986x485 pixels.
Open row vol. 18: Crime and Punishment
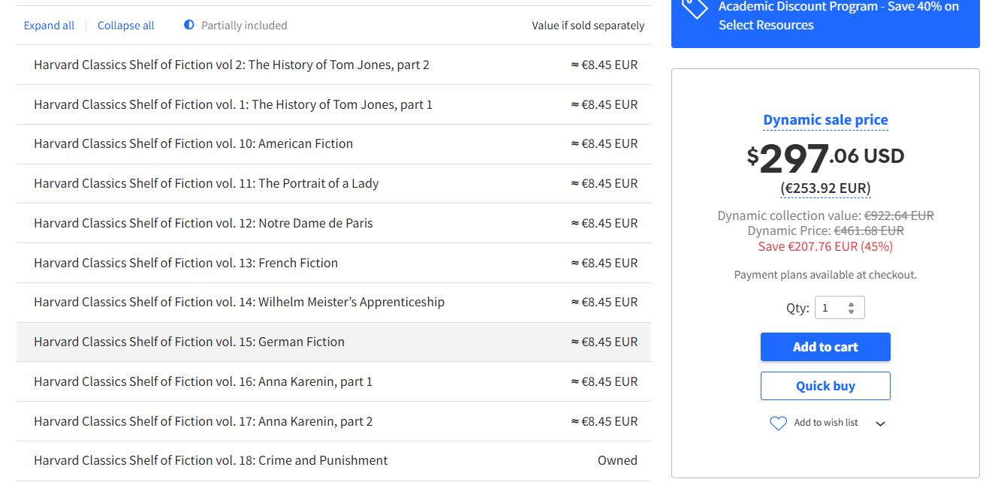pos(333,460)
